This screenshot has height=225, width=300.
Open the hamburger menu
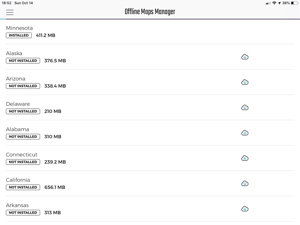tap(10, 12)
